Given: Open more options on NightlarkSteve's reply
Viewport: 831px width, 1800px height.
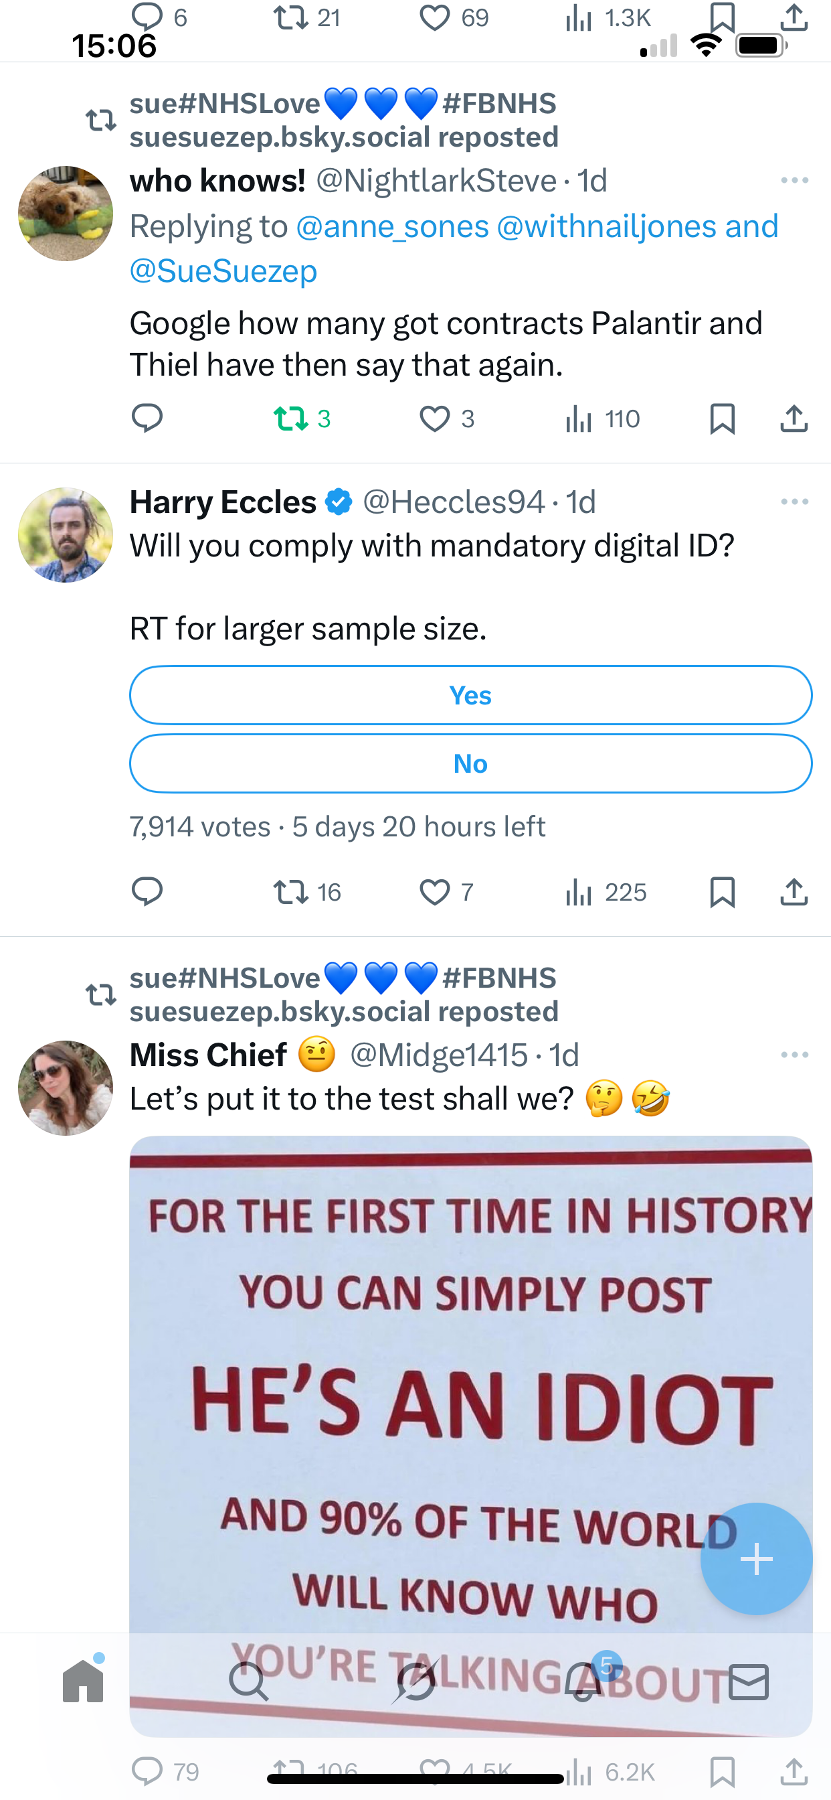Looking at the screenshot, I should point(795,180).
